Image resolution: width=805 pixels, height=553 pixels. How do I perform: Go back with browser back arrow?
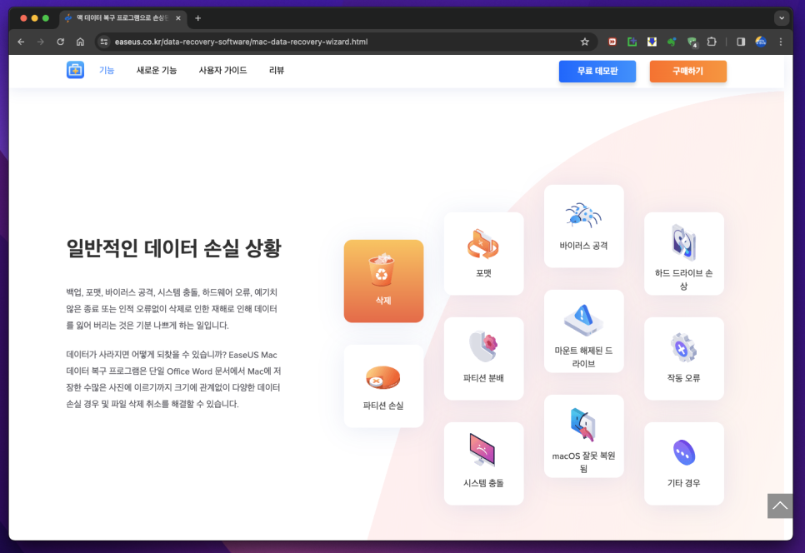tap(21, 42)
